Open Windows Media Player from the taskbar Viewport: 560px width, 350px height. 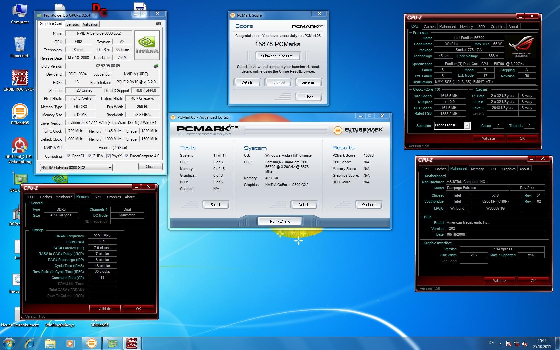70,343
